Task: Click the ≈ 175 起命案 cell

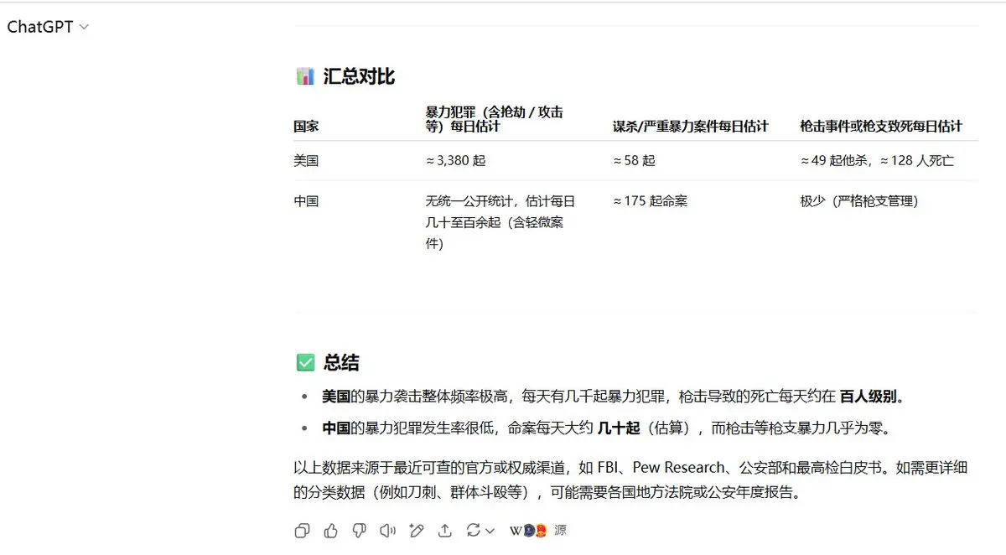Action: [650, 201]
